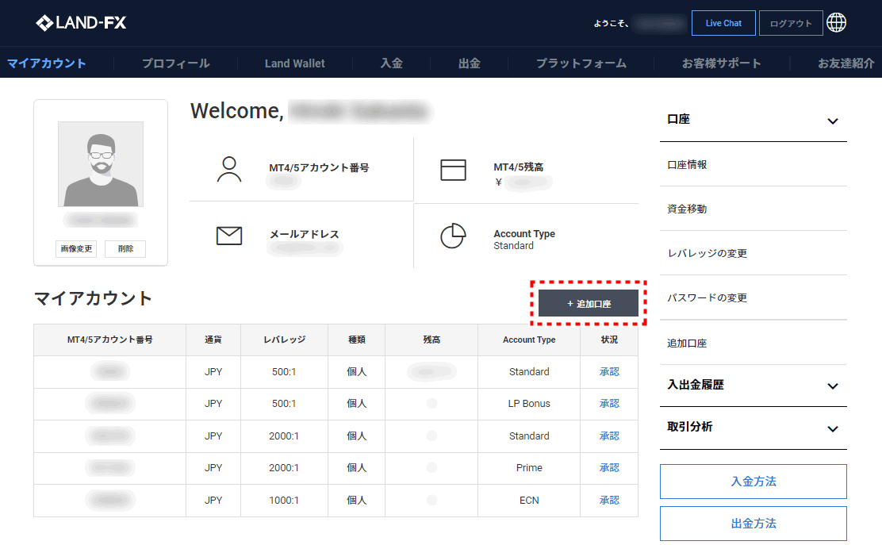The image size is (882, 545).
Task: Click the person icon beside MT4/5 account number
Action: (x=229, y=170)
